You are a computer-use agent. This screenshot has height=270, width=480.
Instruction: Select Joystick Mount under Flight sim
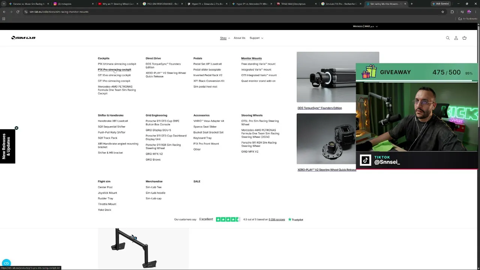(107, 193)
